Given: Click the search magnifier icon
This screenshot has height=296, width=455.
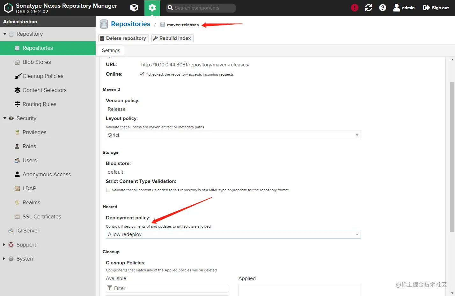Looking at the screenshot, I should click(x=170, y=8).
